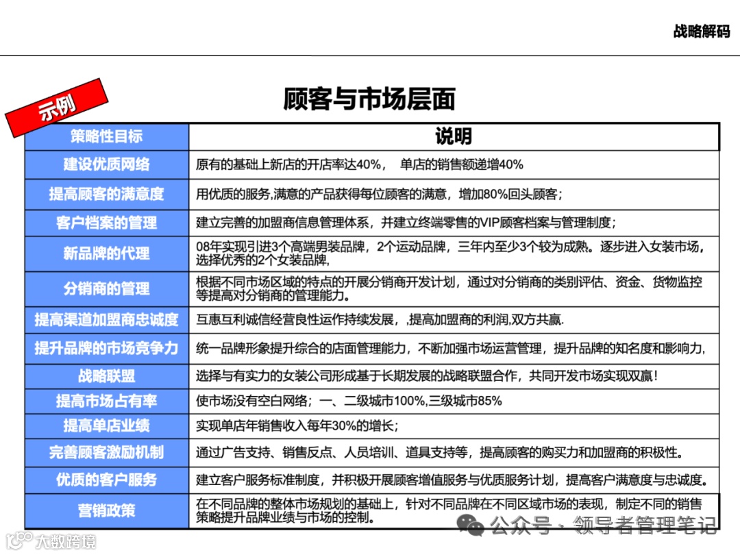Screen dimensions: 740x555
Task: Click the slide title 顾客与市场层面
Action: pyautogui.click(x=369, y=99)
